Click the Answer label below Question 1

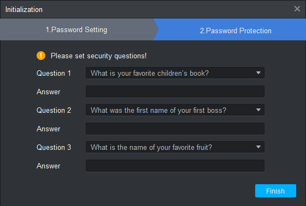[49, 92]
